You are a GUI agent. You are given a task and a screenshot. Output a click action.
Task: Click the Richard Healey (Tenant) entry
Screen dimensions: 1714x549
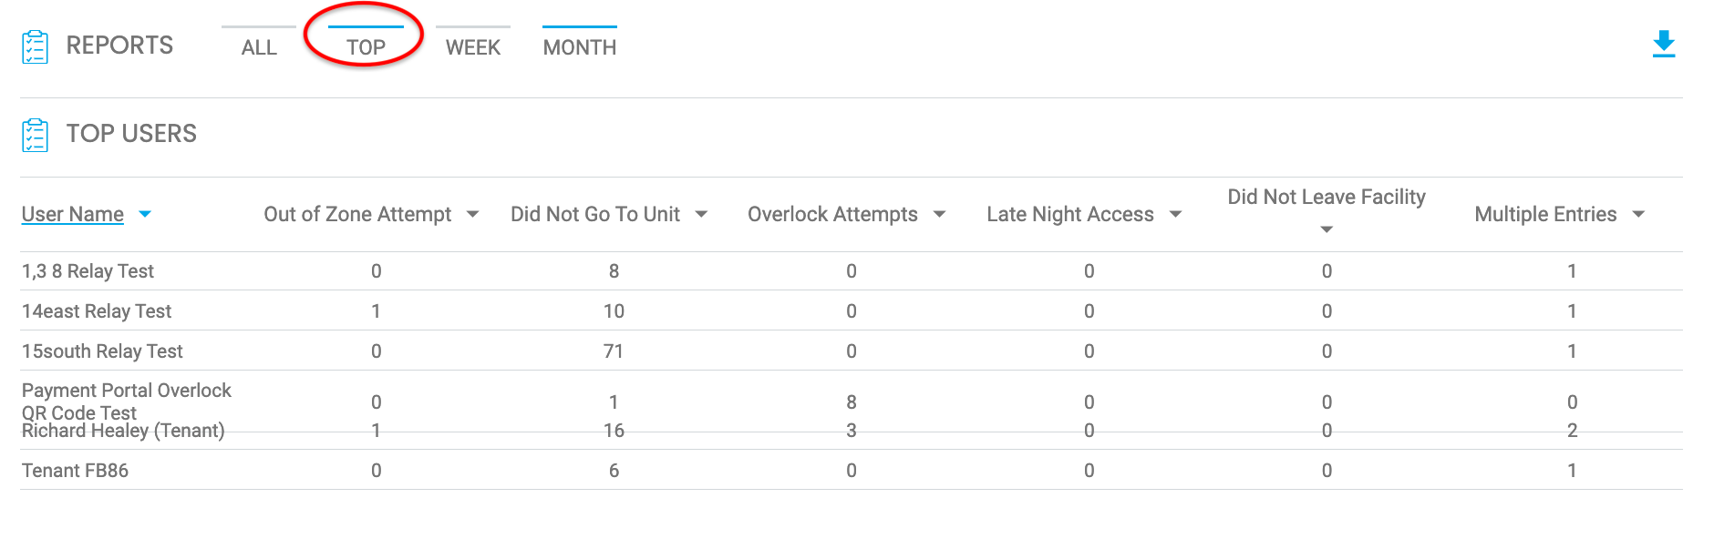pyautogui.click(x=124, y=431)
